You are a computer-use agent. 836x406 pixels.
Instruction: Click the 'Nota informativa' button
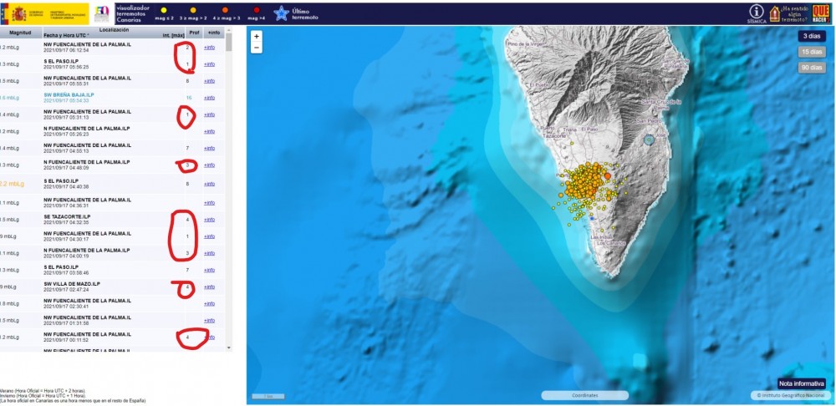pyautogui.click(x=802, y=383)
